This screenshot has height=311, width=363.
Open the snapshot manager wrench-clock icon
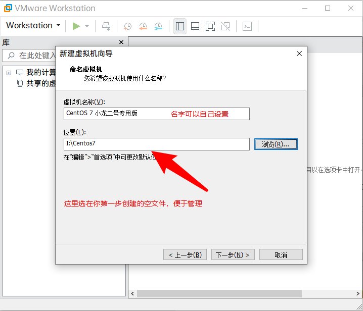158,26
